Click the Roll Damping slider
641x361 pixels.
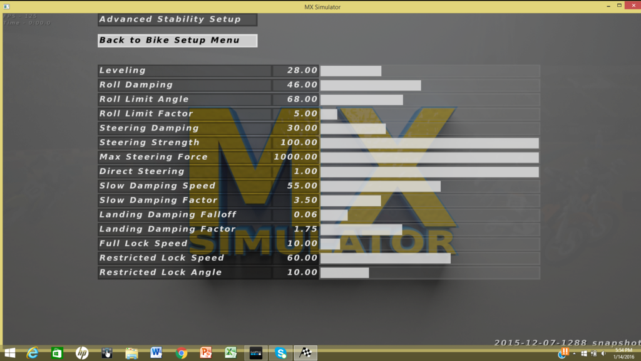(x=429, y=85)
